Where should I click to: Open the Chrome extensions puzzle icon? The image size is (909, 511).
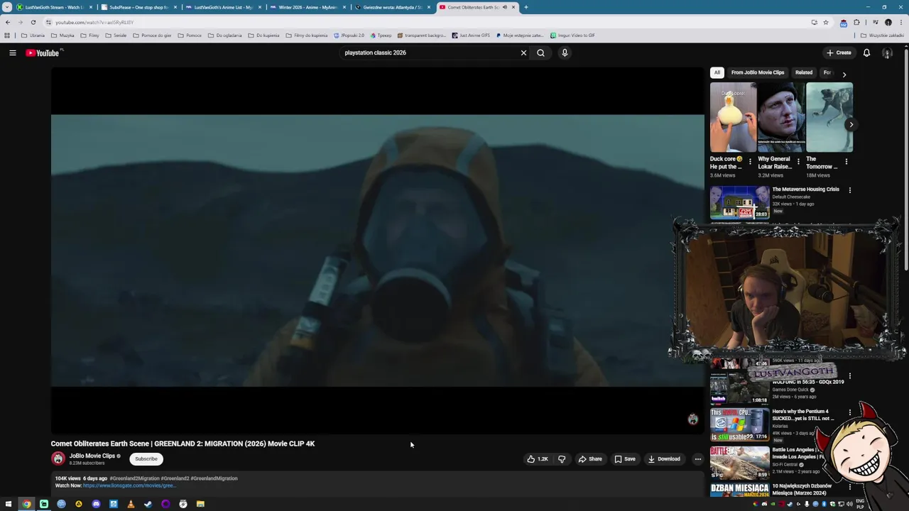click(x=856, y=22)
